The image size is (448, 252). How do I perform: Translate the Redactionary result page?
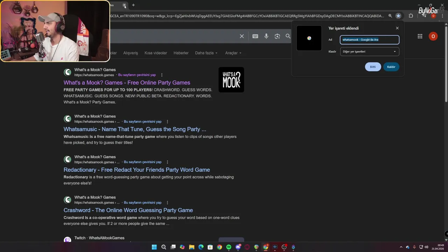[142, 162]
